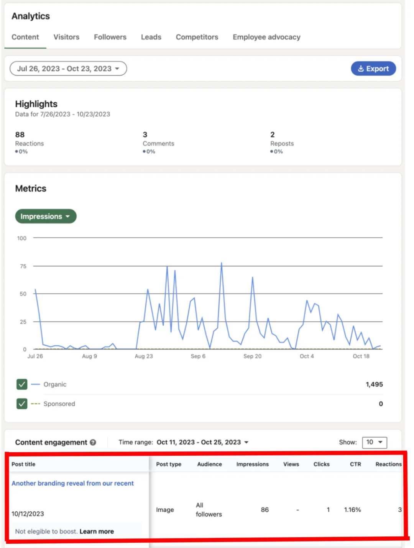Image resolution: width=414 pixels, height=548 pixels.
Task: Open the Jul 26 – Oct 23 date range dropdown
Action: click(x=68, y=69)
